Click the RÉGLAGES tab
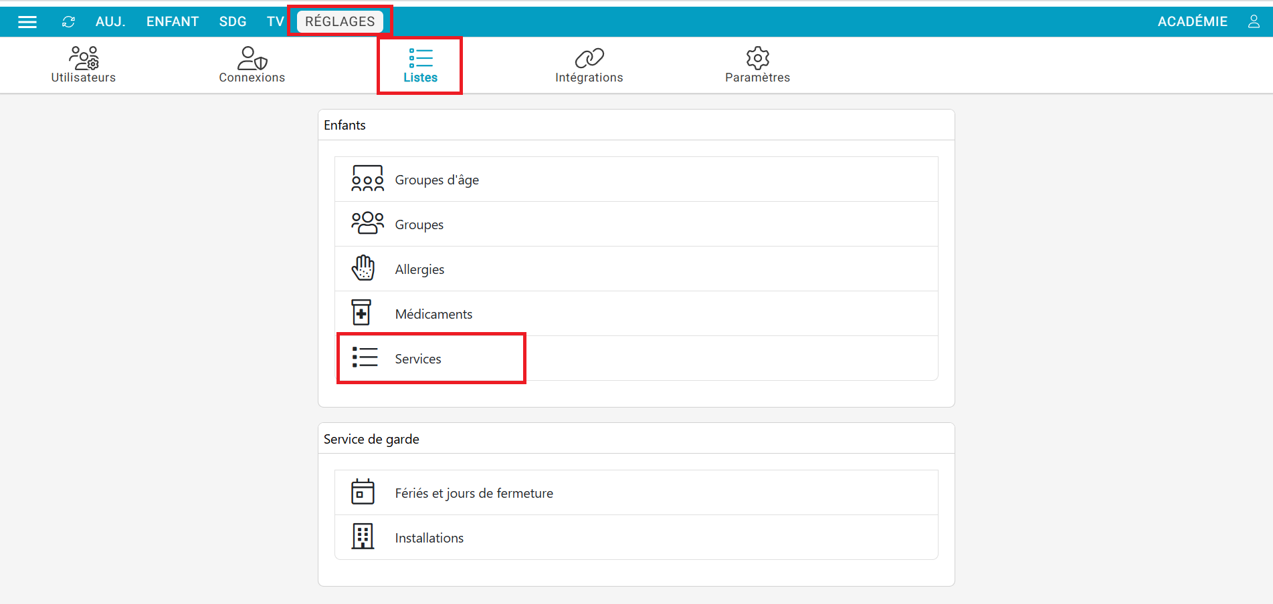The height and width of the screenshot is (604, 1273). pos(340,22)
